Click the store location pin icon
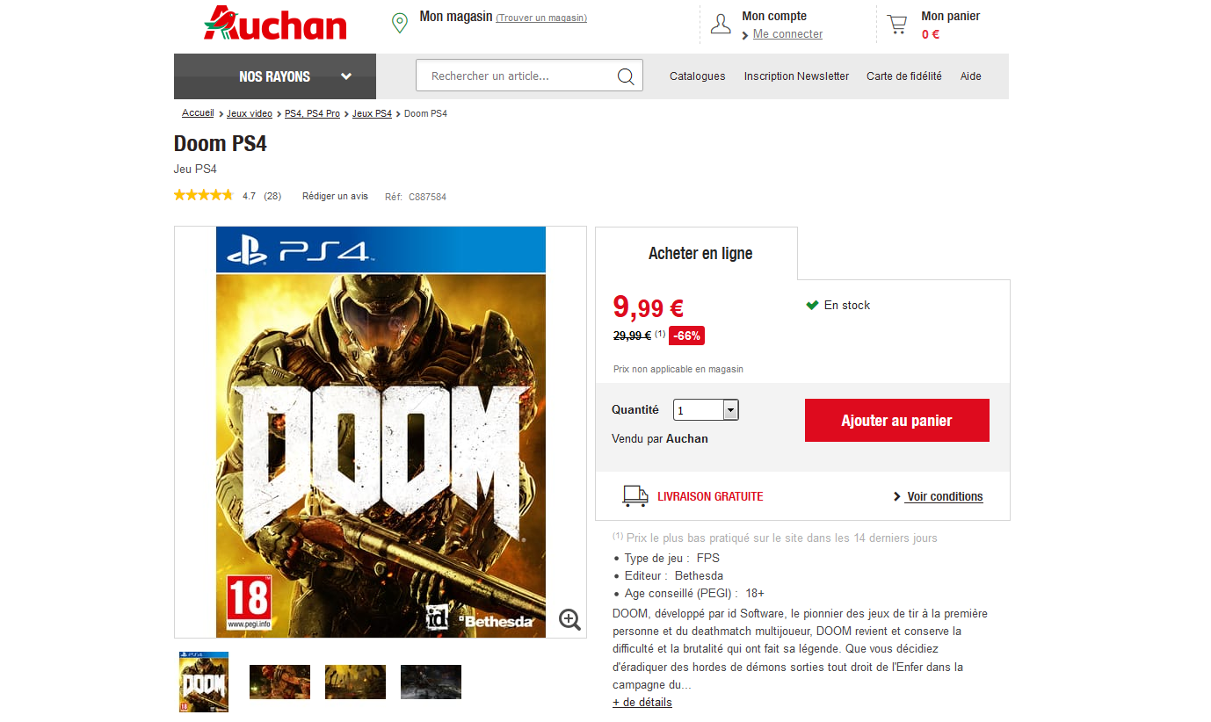1211x722 pixels. click(x=399, y=23)
